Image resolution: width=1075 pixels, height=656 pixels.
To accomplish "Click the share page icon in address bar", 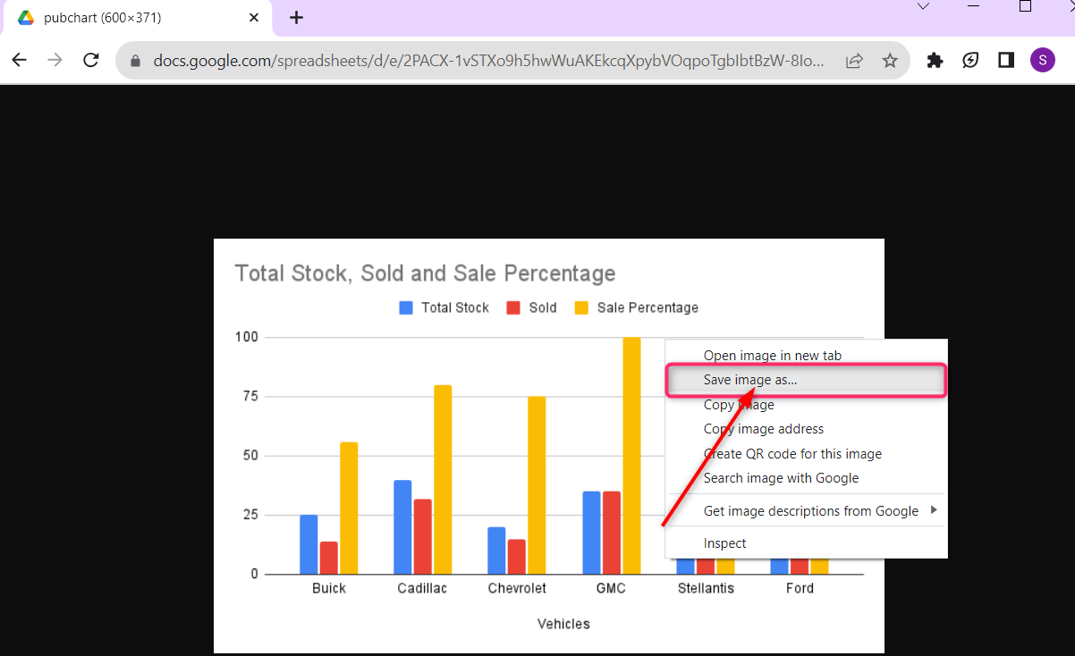I will pyautogui.click(x=854, y=61).
